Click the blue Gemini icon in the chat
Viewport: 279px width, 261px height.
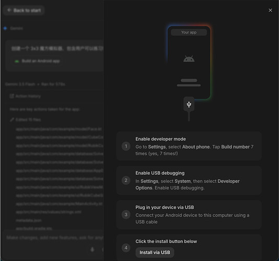(x=5, y=28)
